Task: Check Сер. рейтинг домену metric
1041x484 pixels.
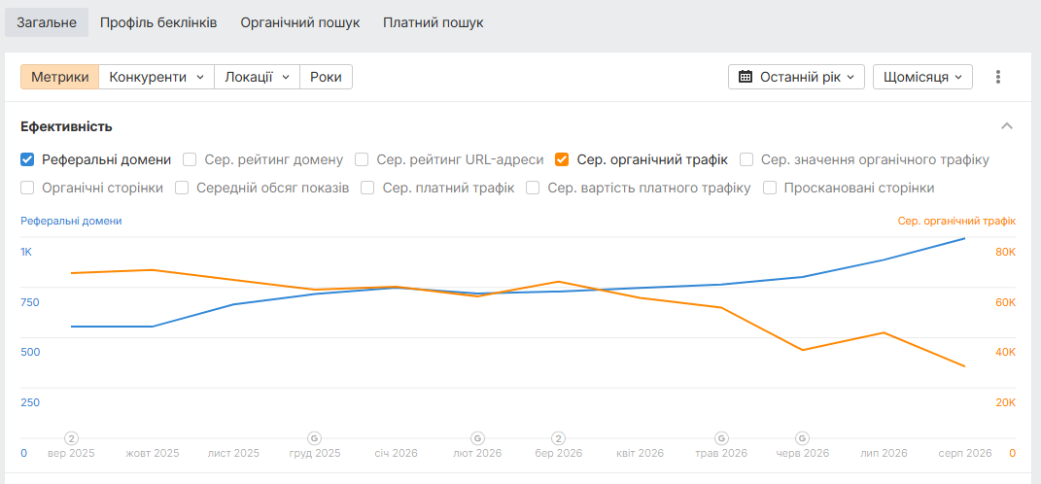Action: [190, 159]
